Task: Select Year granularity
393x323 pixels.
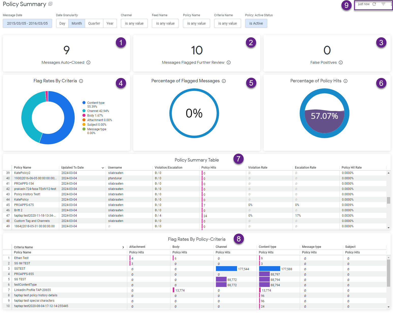Action: click(x=110, y=23)
